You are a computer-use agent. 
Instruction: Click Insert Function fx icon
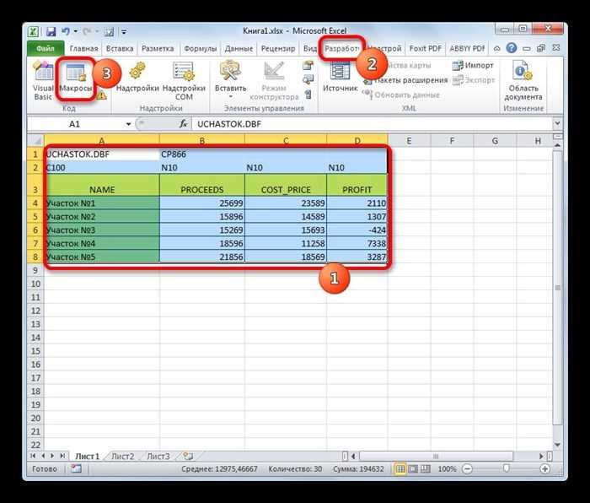pos(183,123)
